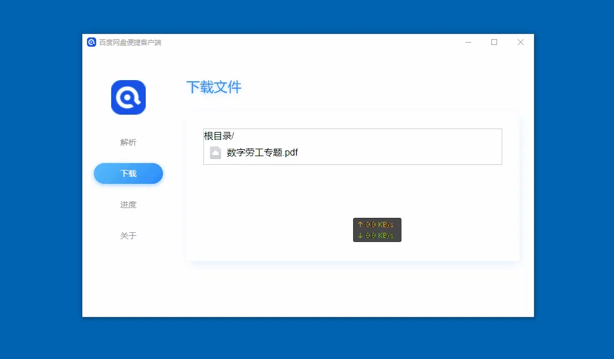Click the upload speed arrow indicator
Viewport: 614px width, 359px height.
pos(360,224)
